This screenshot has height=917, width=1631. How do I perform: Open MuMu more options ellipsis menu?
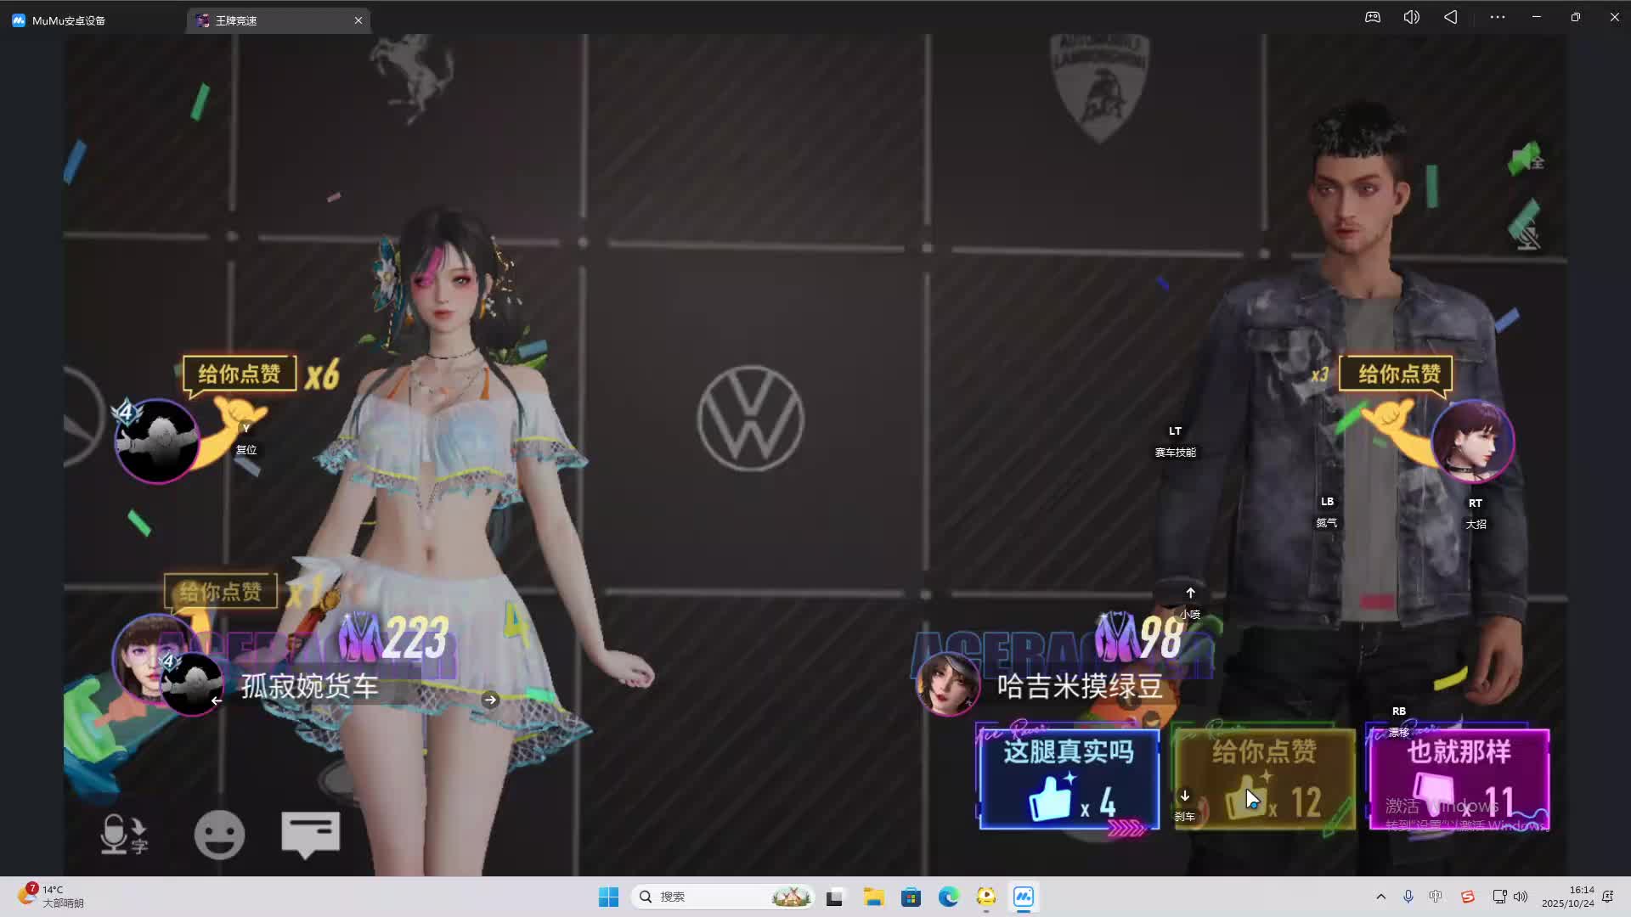1497,17
